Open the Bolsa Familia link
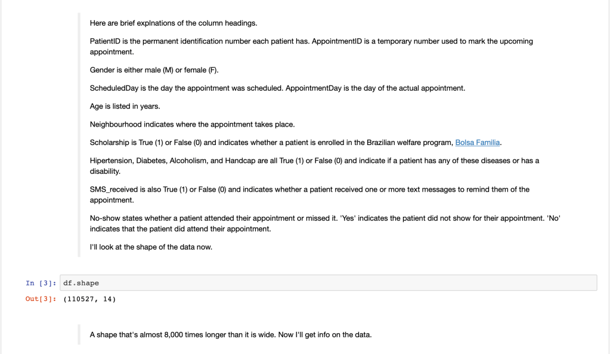The height and width of the screenshot is (354, 610). 477,143
